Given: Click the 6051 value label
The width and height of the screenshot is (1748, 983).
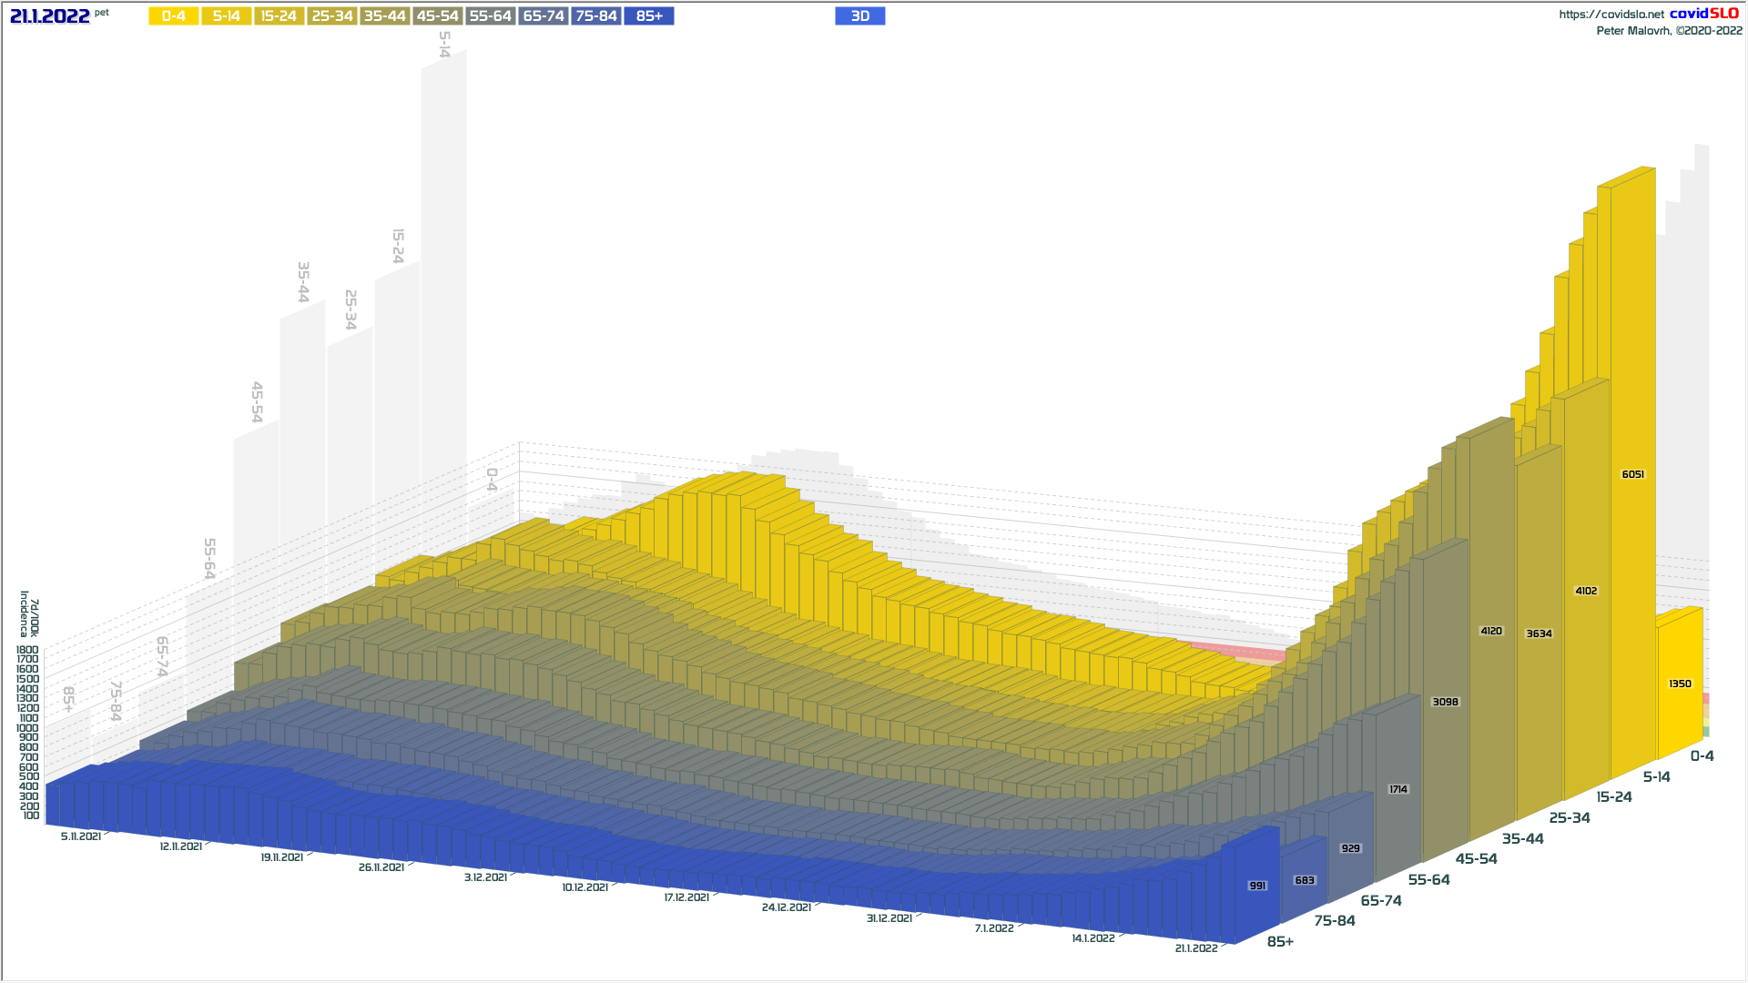Looking at the screenshot, I should tap(1632, 474).
